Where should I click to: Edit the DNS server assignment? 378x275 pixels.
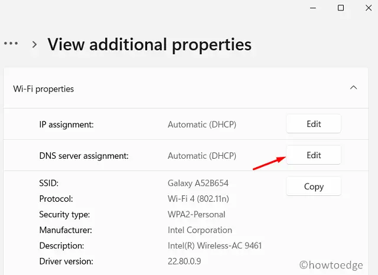pos(314,155)
